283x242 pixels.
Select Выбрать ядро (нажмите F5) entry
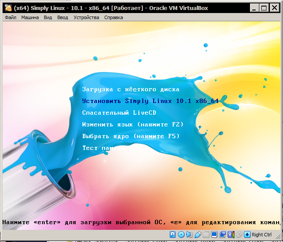click(131, 136)
